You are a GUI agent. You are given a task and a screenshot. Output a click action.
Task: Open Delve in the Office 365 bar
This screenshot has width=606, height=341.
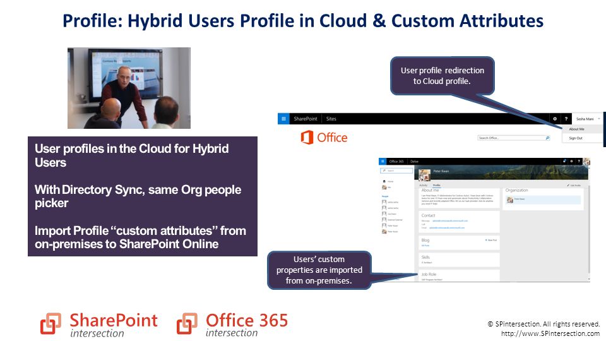(414, 161)
